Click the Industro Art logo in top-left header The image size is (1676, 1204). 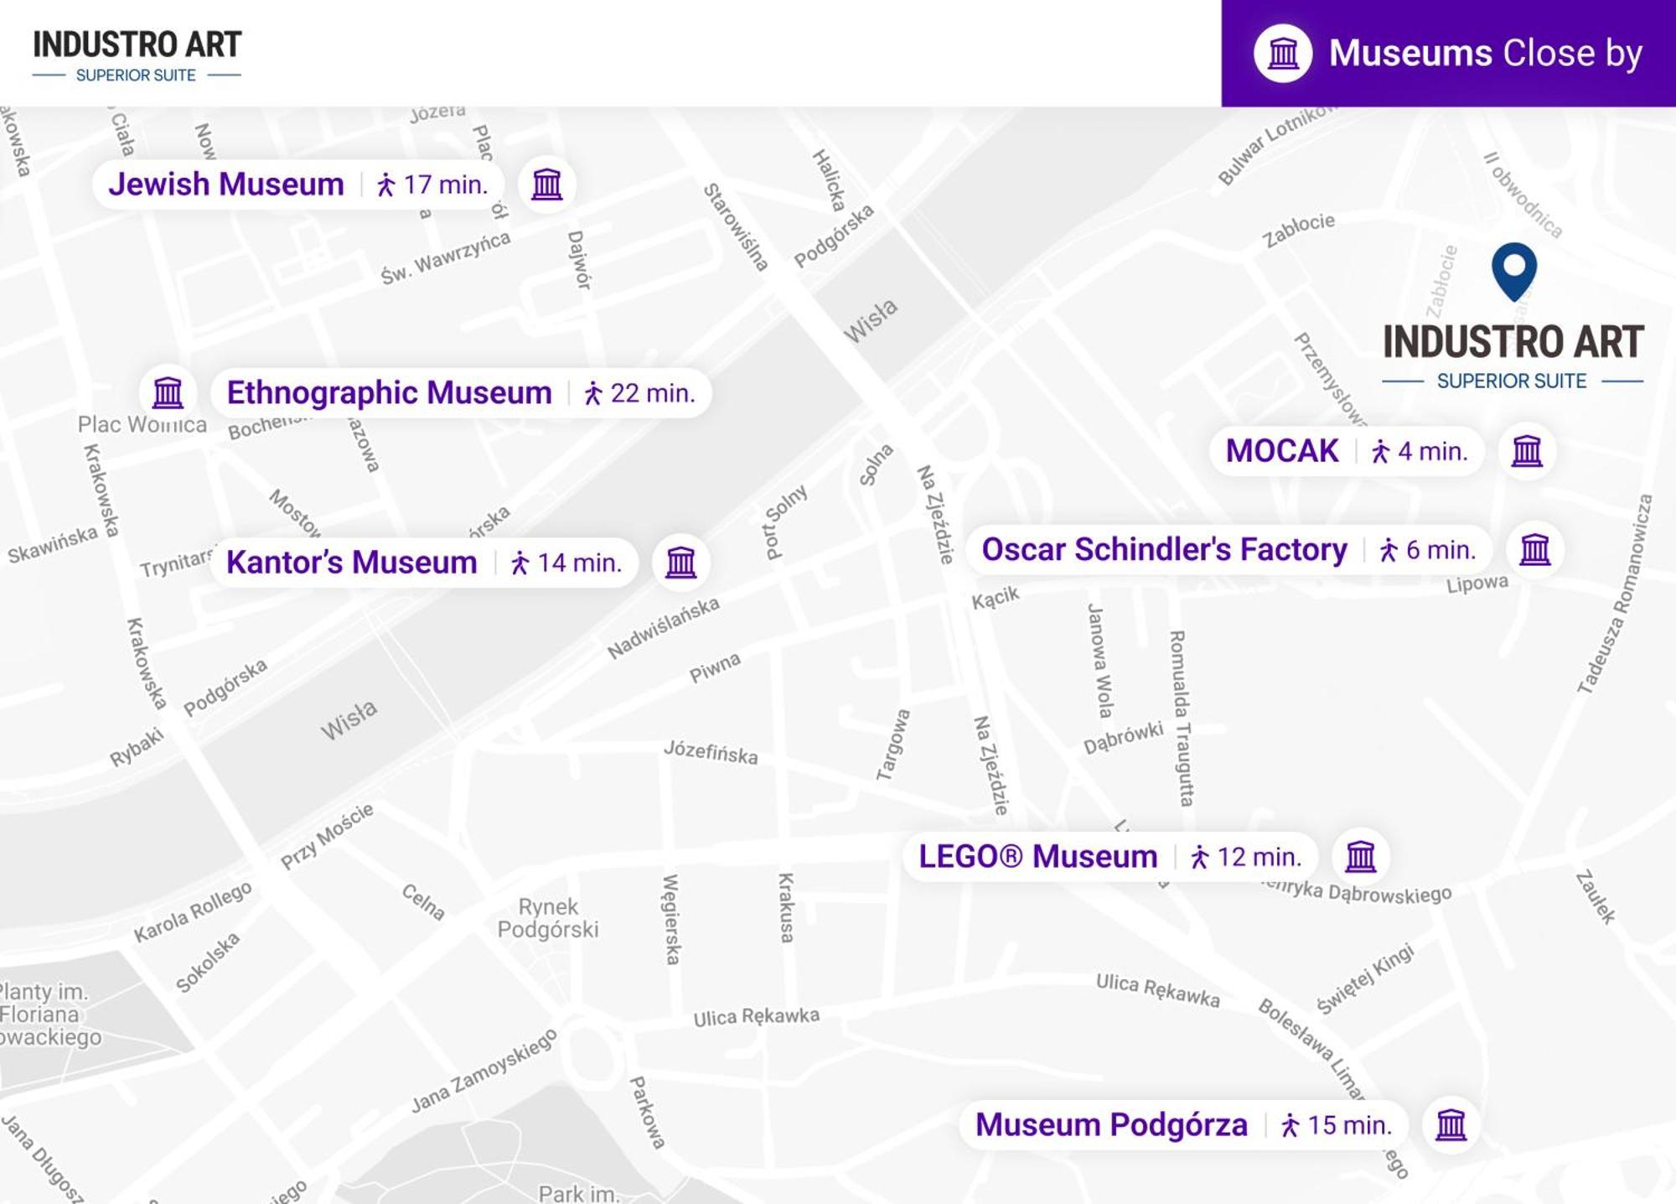137,56
